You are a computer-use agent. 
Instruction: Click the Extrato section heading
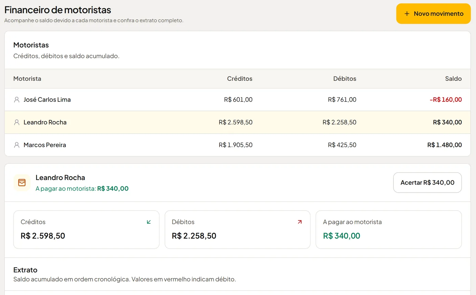click(25, 270)
